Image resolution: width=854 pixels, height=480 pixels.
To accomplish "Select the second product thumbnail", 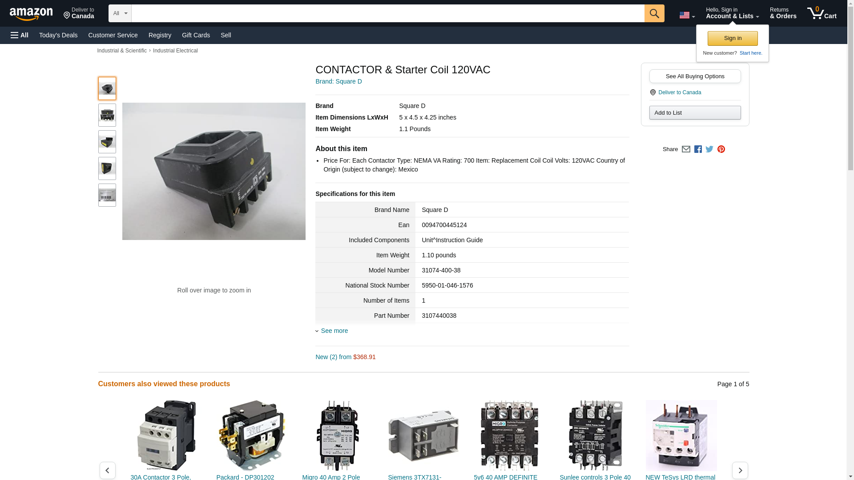I will (107, 115).
